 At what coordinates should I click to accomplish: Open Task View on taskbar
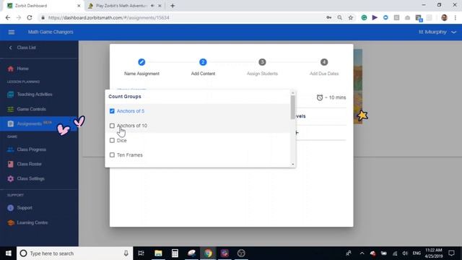pyautogui.click(x=141, y=253)
